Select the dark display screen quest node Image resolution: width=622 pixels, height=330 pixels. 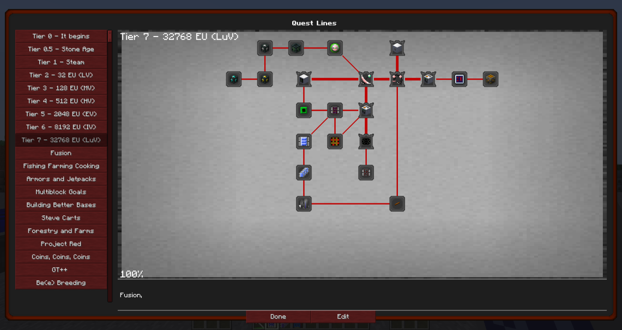tap(458, 79)
